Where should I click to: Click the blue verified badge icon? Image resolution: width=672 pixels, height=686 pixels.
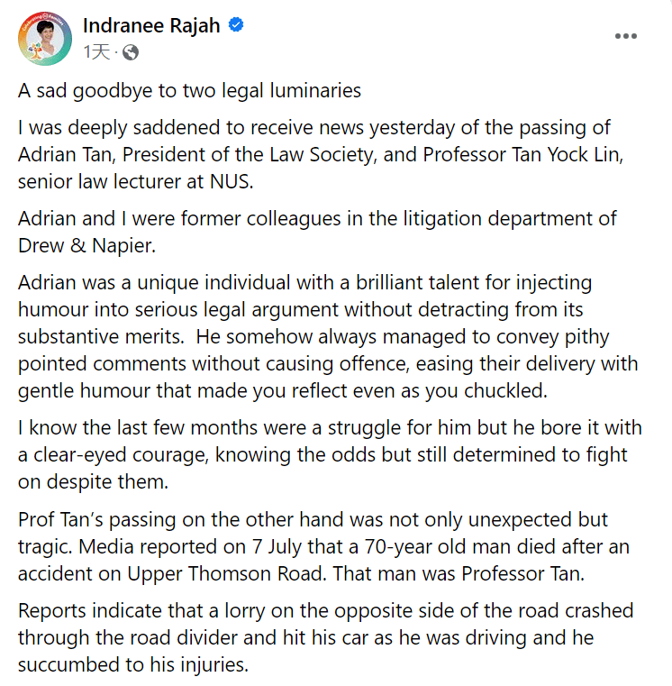pos(237,26)
